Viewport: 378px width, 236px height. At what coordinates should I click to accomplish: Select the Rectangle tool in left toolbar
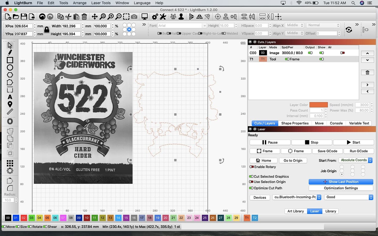point(10,60)
